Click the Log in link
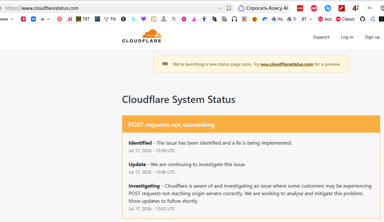The image size is (384, 222). coord(347,37)
